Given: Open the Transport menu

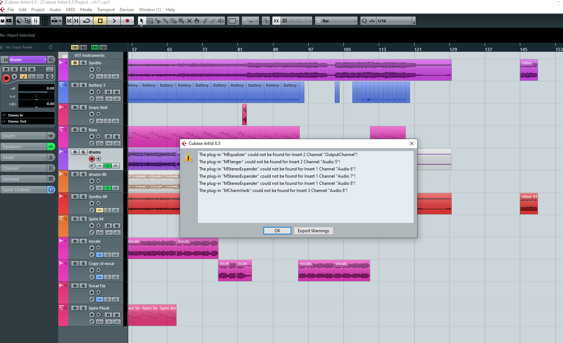Looking at the screenshot, I should point(106,10).
